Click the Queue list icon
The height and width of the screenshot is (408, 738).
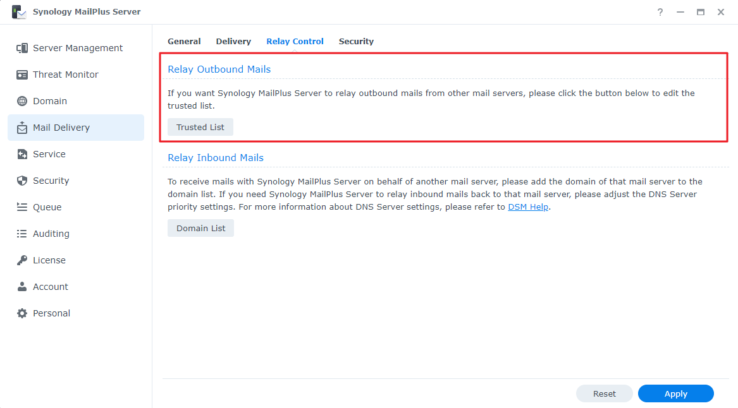(22, 207)
